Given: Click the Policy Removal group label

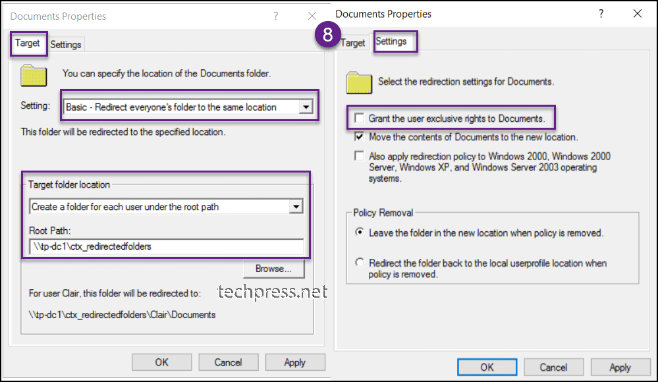Looking at the screenshot, I should [x=383, y=213].
